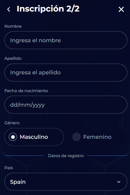Select the Femenino radio circle
Viewport: 130px width, 195px height.
(76, 137)
